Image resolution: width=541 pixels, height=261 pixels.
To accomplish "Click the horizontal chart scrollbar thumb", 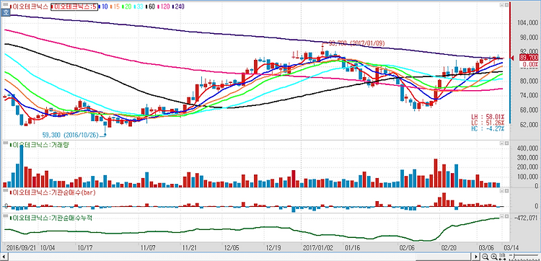I will pyautogui.click(x=444, y=257).
